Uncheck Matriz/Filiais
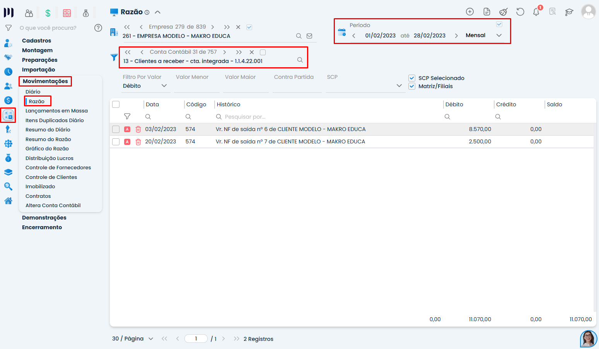 pyautogui.click(x=412, y=86)
